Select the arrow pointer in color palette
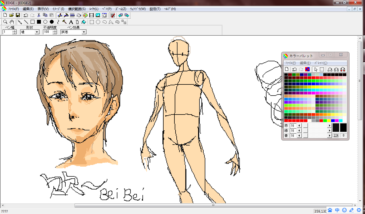The width and height of the screenshot is (365, 214). coord(315,69)
